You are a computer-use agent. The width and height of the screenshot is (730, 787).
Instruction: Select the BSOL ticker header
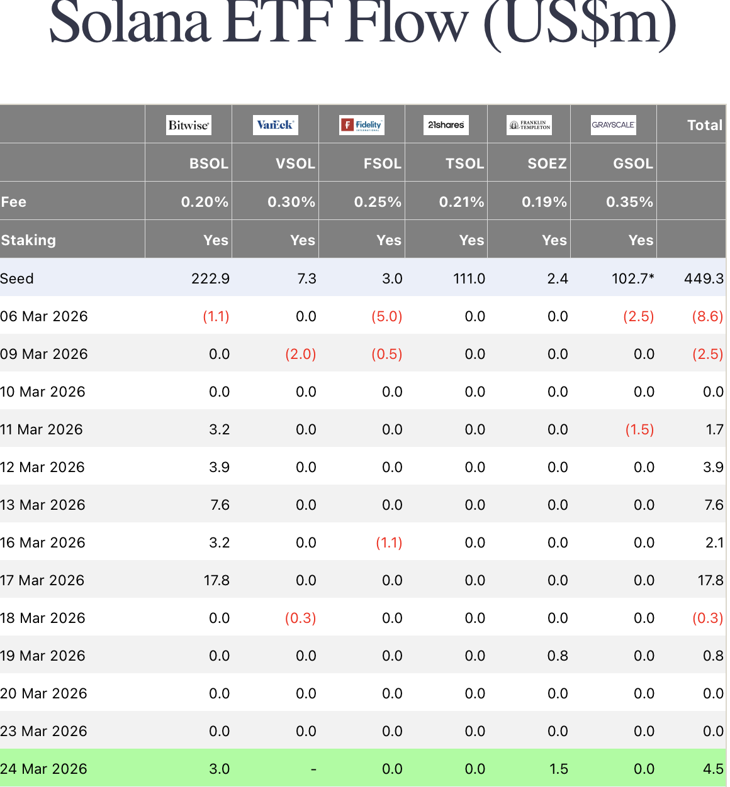pos(209,163)
